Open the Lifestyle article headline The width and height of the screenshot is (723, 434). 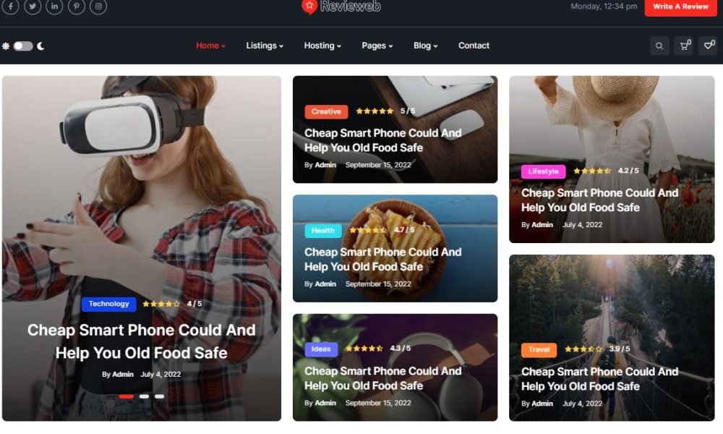tap(600, 200)
